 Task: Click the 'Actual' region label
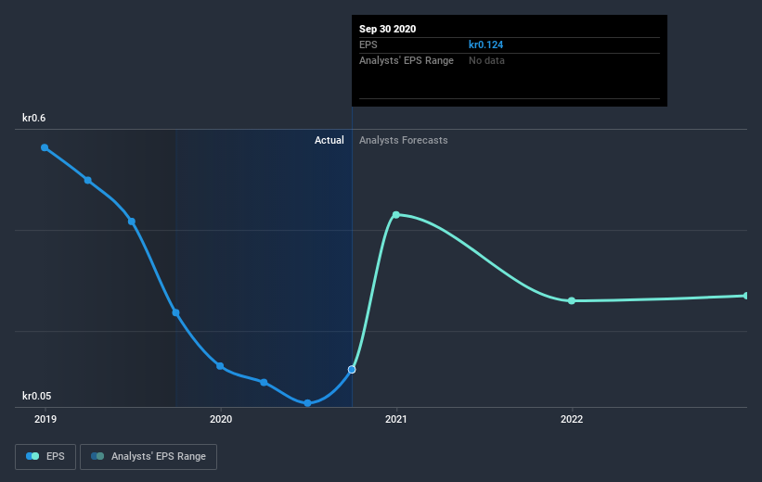[x=329, y=140]
